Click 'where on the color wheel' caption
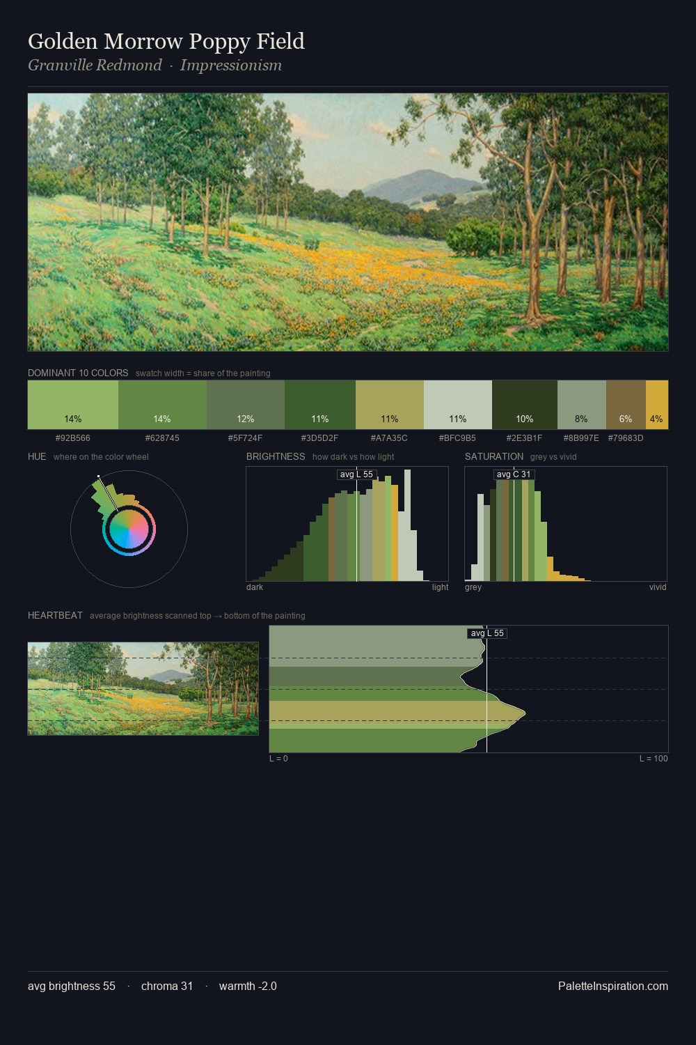 pyautogui.click(x=101, y=457)
